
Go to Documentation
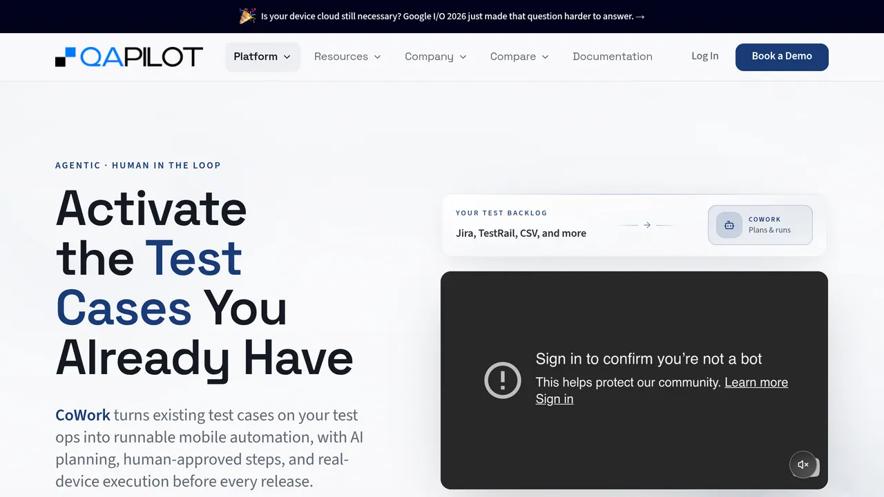(613, 57)
